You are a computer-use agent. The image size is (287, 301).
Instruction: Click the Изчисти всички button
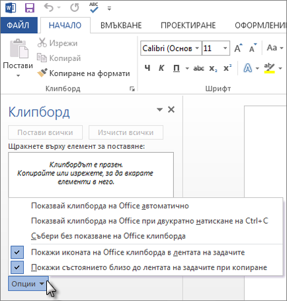coord(126,132)
